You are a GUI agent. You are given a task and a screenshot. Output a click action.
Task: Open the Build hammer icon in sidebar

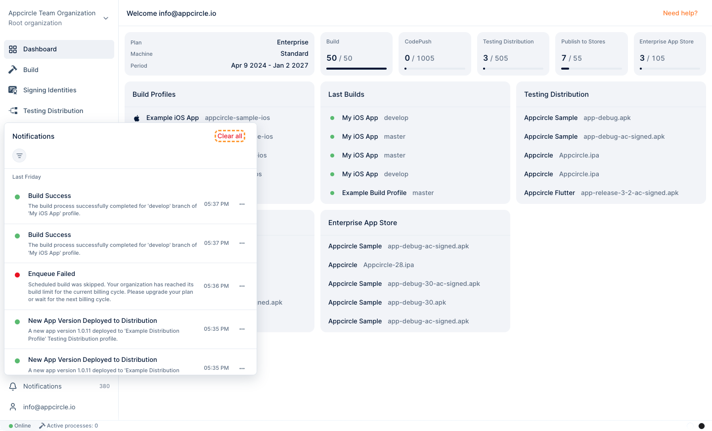coord(13,70)
